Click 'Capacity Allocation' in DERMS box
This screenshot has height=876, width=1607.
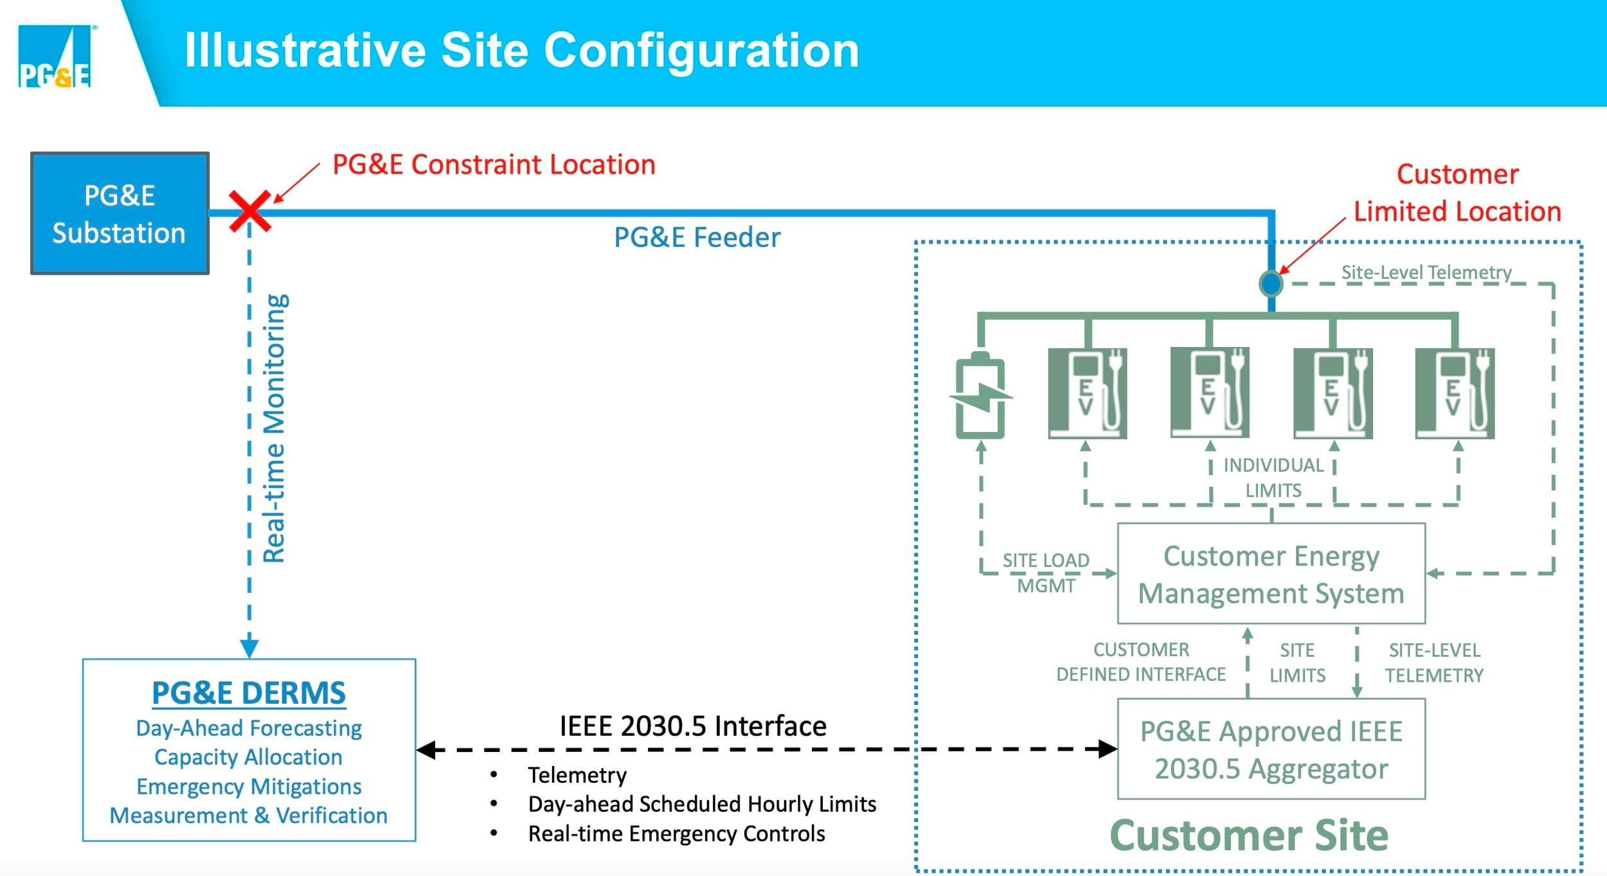point(248,757)
